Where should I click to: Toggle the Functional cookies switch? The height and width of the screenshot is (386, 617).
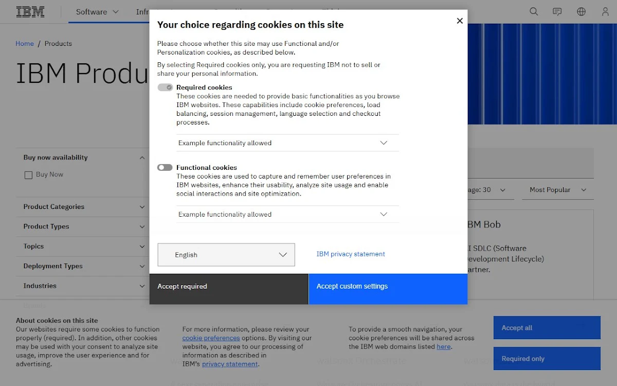165,167
